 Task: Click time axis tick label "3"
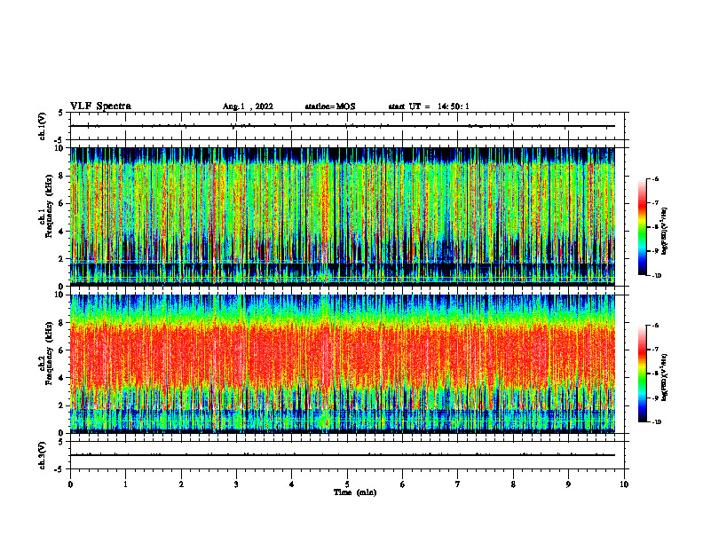[236, 484]
